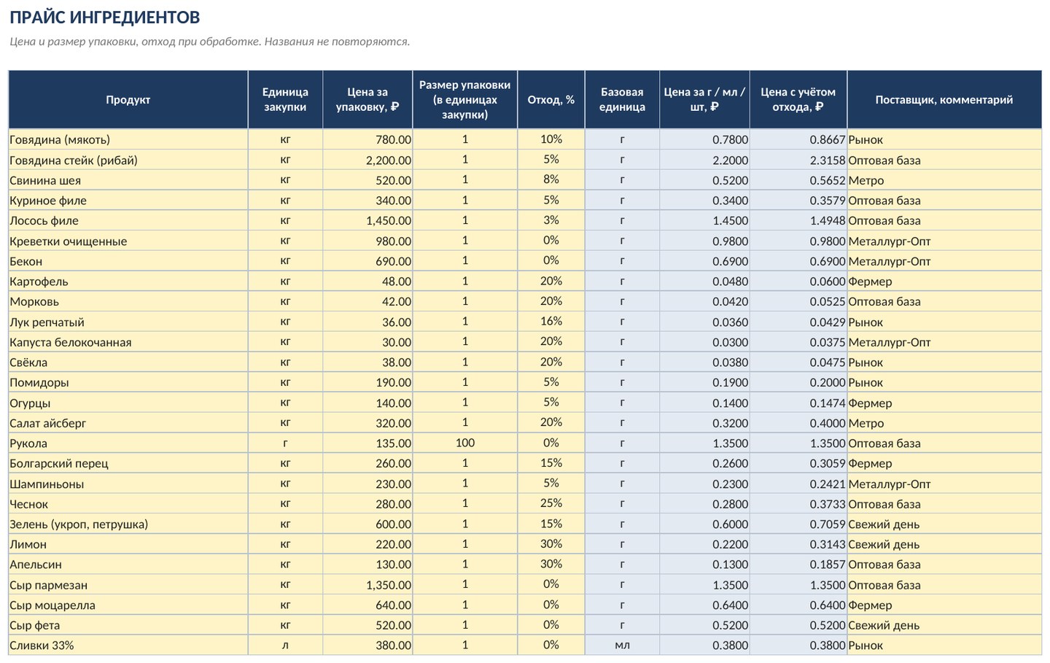Click the 'Говядина (мякоть)' product cell
Image resolution: width=1050 pixels, height=663 pixels.
pyautogui.click(x=128, y=139)
